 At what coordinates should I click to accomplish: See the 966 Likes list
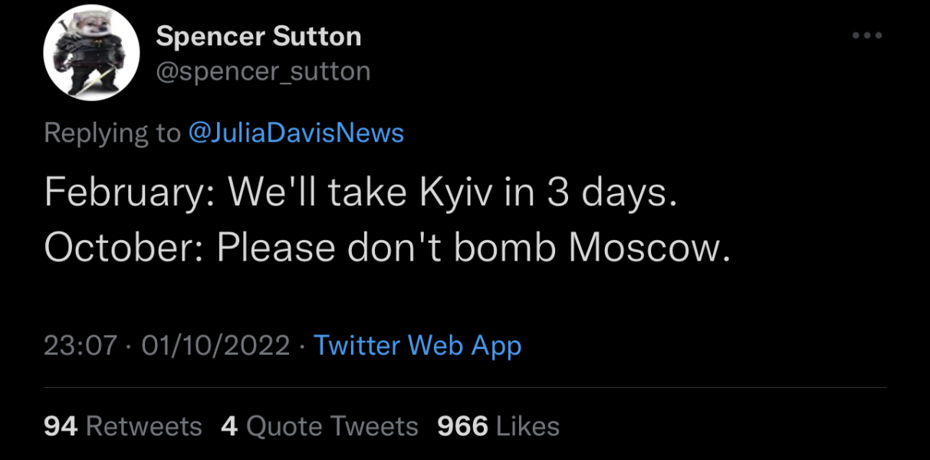[x=498, y=426]
